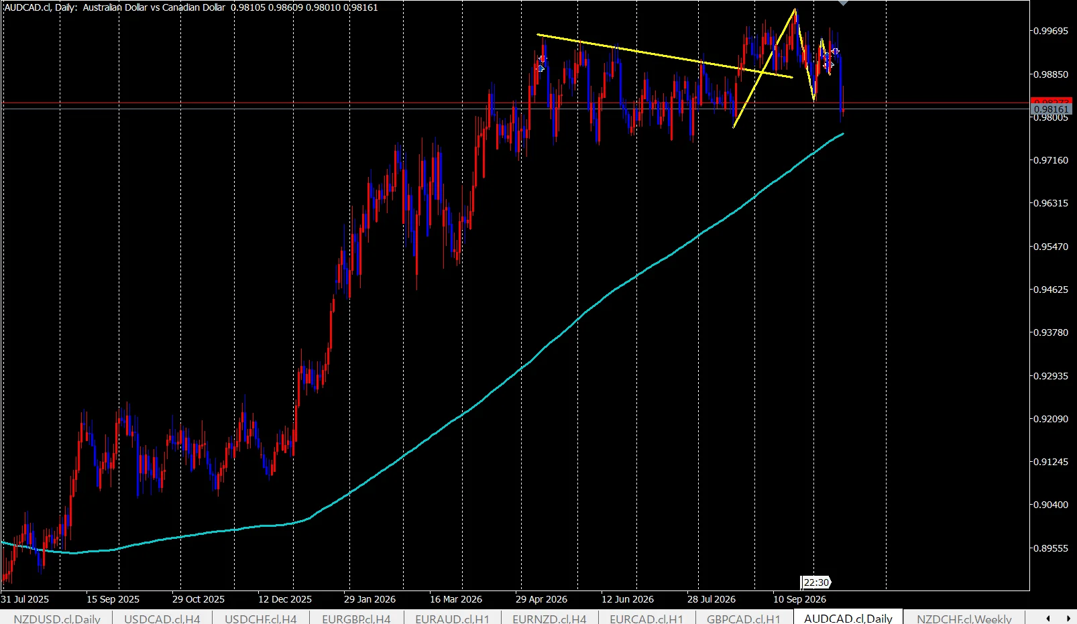This screenshot has height=624, width=1077.
Task: Click the 12 Jun 2026 date label
Action: tap(628, 599)
